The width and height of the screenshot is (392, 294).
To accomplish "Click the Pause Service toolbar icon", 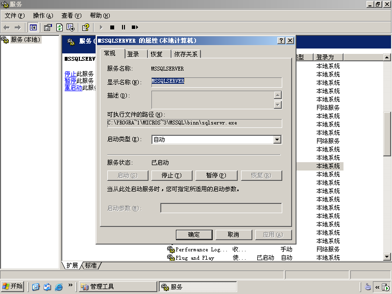I will (123, 27).
